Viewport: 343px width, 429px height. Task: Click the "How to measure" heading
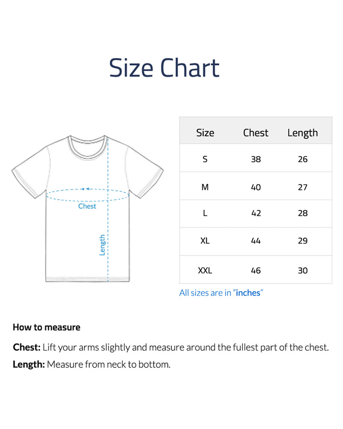tap(46, 327)
